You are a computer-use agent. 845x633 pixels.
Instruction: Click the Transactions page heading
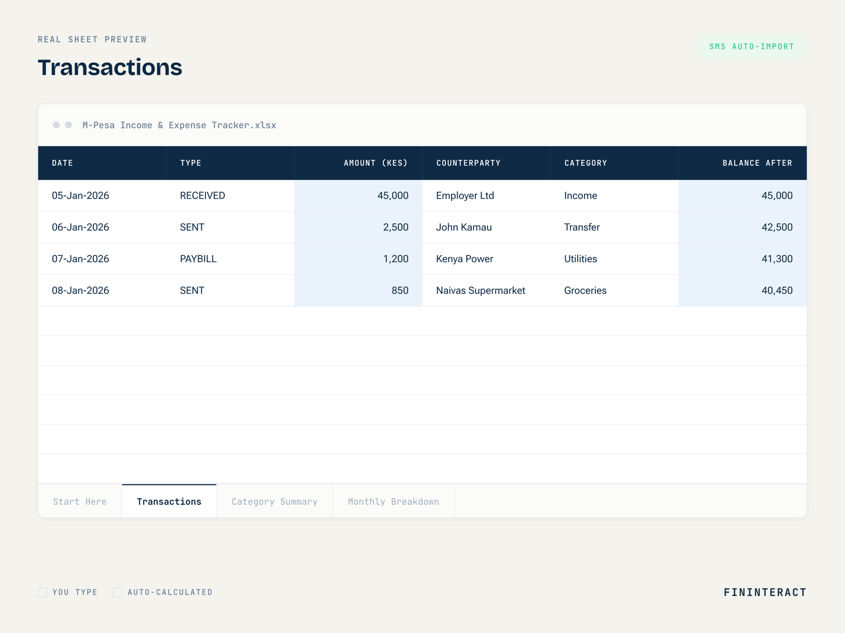(110, 68)
